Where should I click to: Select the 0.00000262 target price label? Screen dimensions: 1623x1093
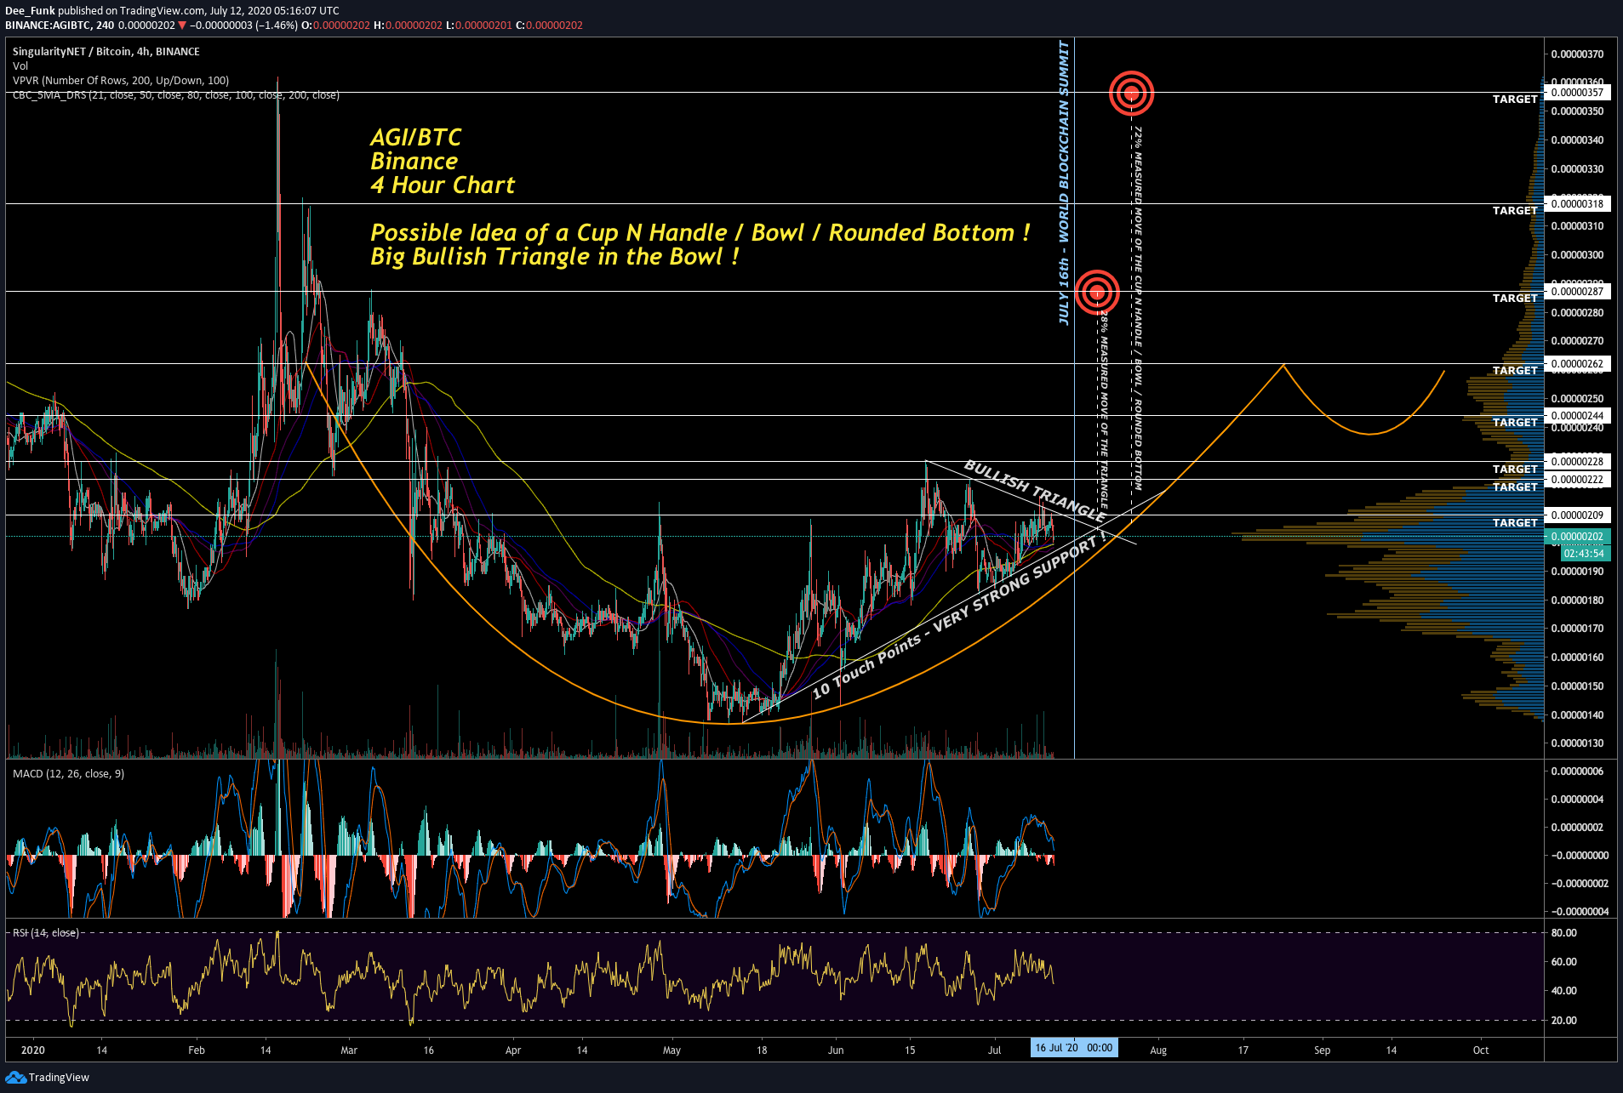pos(1577,363)
